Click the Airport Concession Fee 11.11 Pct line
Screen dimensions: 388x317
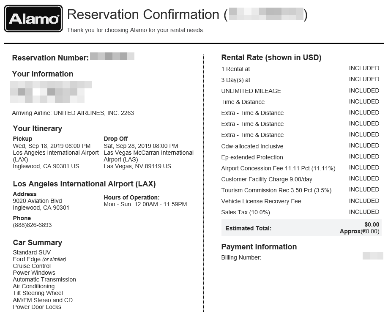tap(278, 168)
